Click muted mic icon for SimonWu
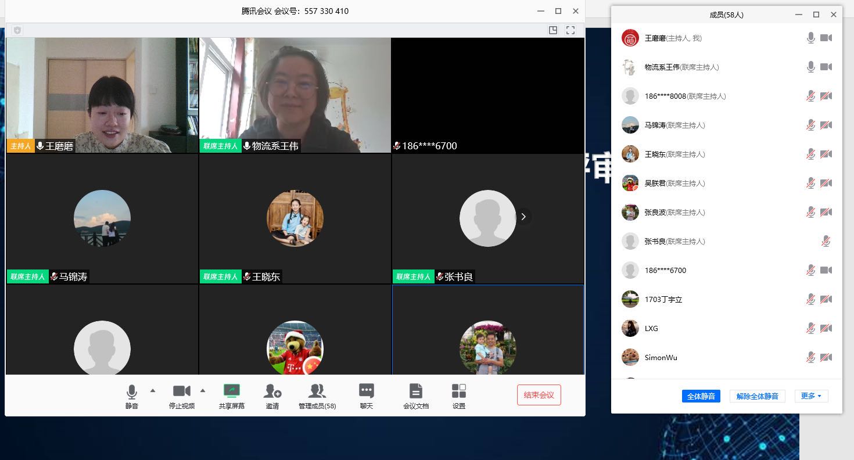Screen dimensions: 854x460 click(x=811, y=357)
